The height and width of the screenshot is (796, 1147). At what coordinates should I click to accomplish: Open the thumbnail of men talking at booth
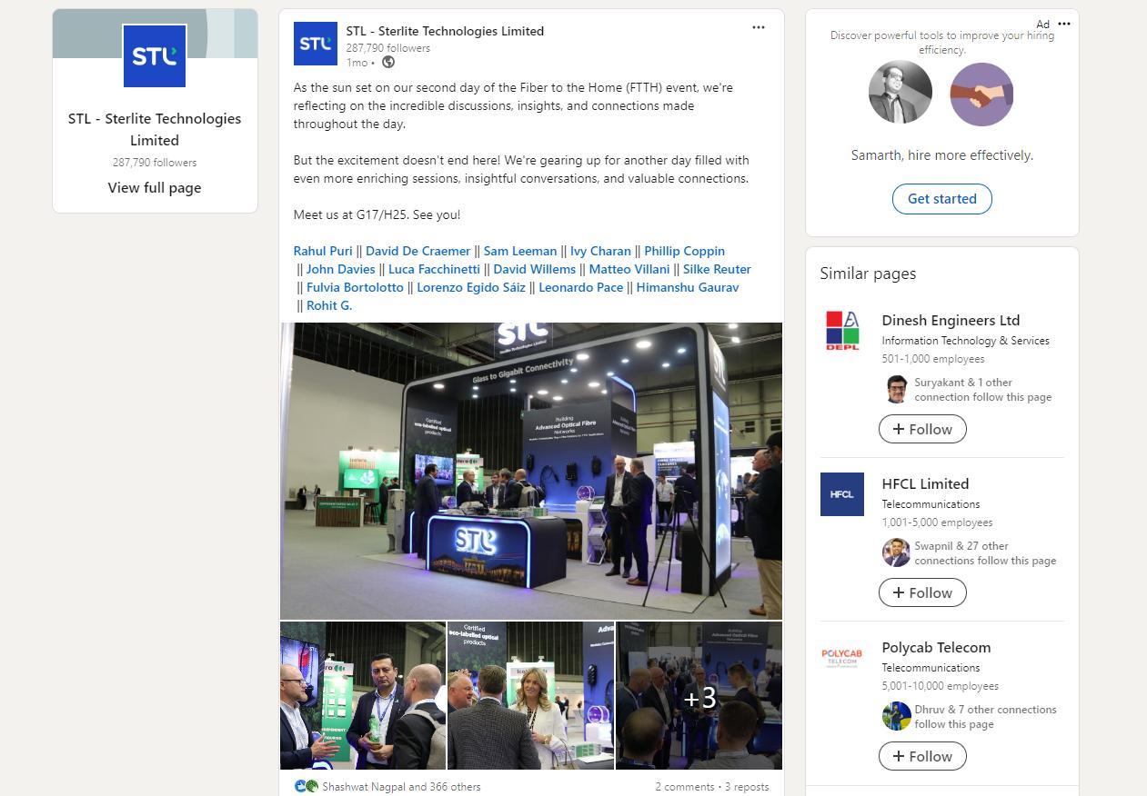[363, 695]
